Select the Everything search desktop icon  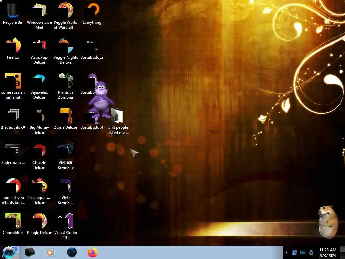pyautogui.click(x=92, y=13)
